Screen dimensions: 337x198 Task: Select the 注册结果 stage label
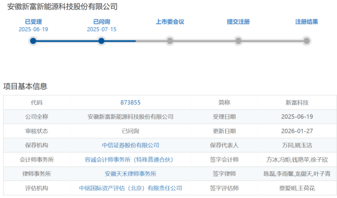pos(307,22)
